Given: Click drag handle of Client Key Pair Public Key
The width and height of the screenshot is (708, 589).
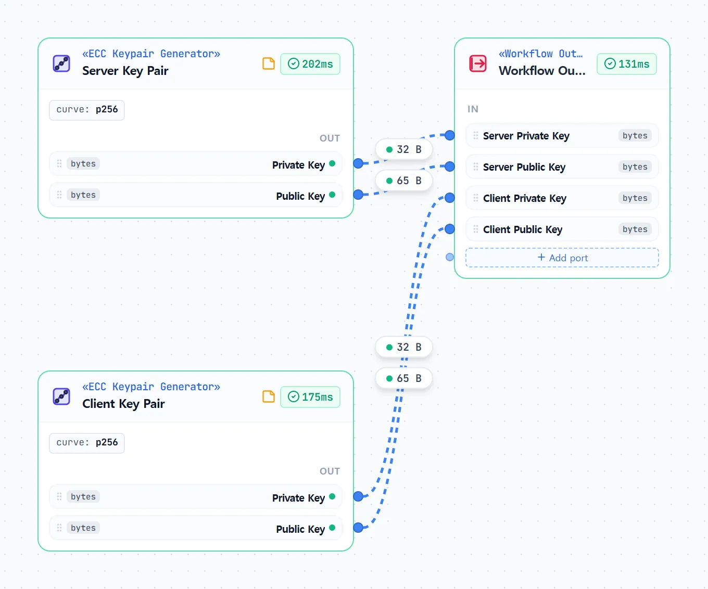Looking at the screenshot, I should click(59, 528).
